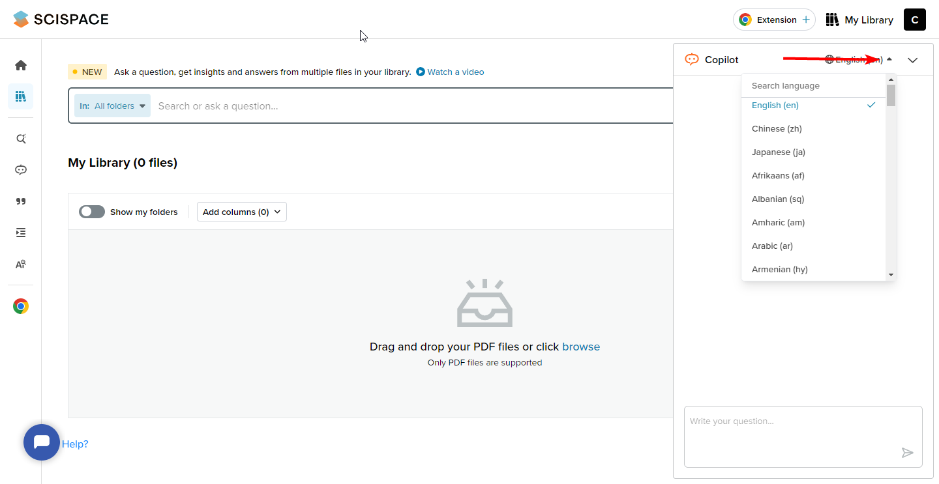Image resolution: width=939 pixels, height=484 pixels.
Task: Click the Extension button in header
Action: pyautogui.click(x=774, y=20)
